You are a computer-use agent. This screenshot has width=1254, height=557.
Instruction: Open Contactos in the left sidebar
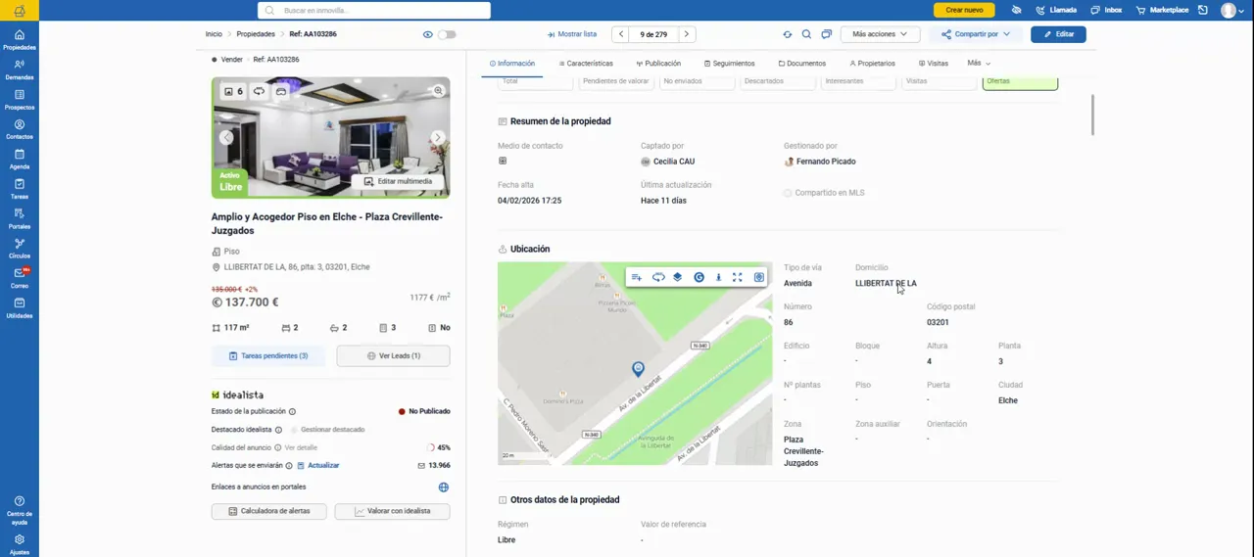tap(19, 129)
